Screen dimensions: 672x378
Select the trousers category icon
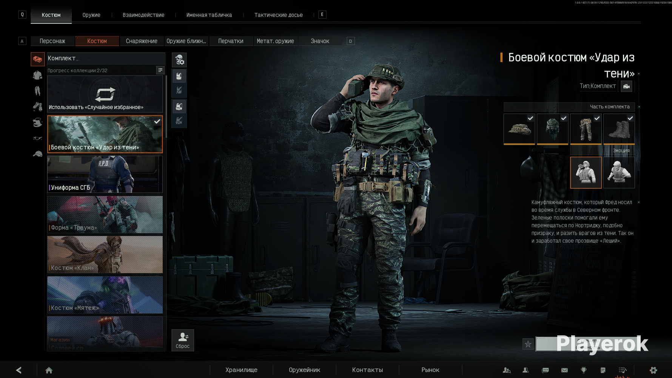click(x=37, y=91)
